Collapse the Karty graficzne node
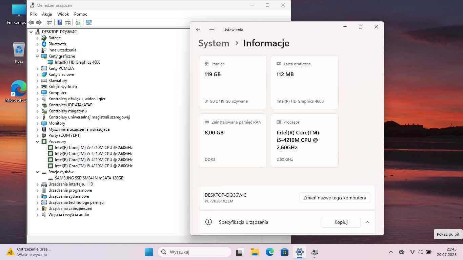This screenshot has height=260, width=463. [x=38, y=56]
